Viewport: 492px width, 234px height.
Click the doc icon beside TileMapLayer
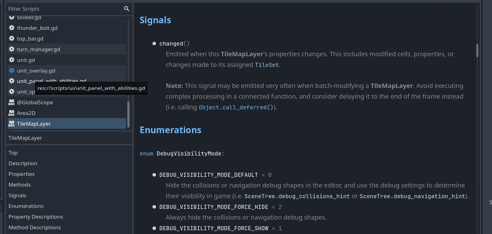click(12, 124)
